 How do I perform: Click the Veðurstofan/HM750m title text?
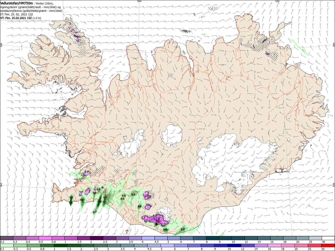[17, 3]
